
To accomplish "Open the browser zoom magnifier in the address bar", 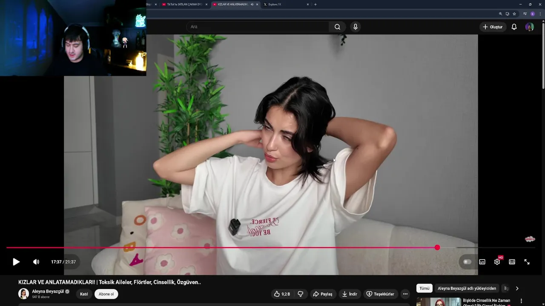I will coord(501,14).
